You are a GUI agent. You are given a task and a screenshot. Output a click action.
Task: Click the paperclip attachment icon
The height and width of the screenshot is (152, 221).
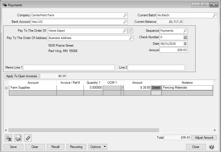tap(28, 138)
